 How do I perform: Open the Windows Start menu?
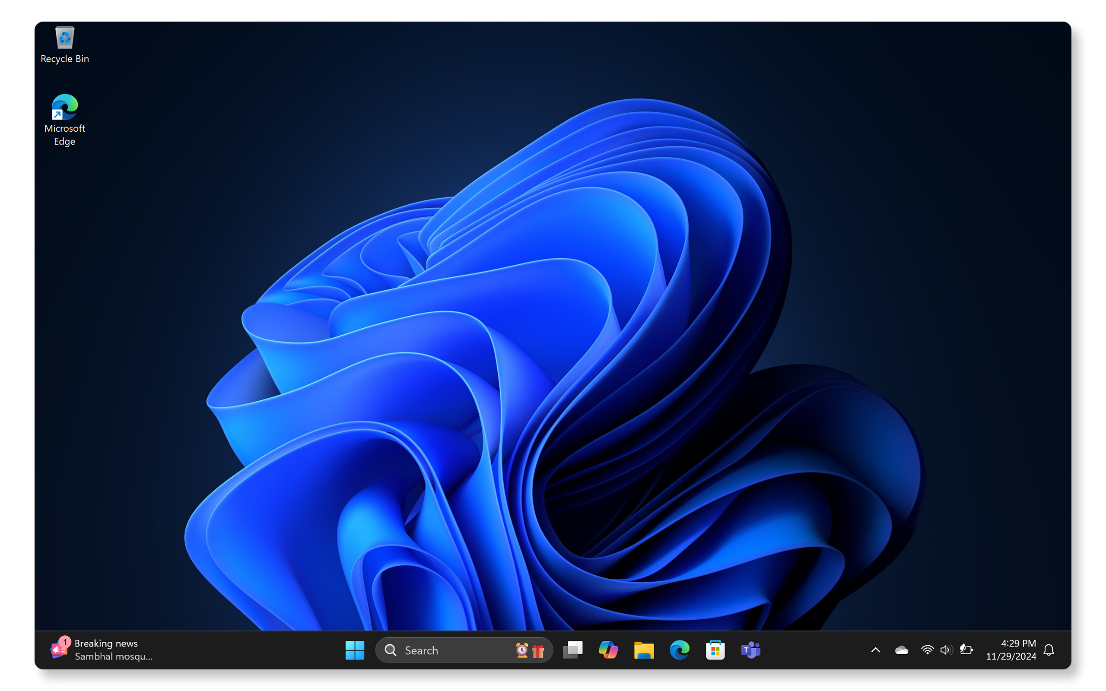(355, 650)
